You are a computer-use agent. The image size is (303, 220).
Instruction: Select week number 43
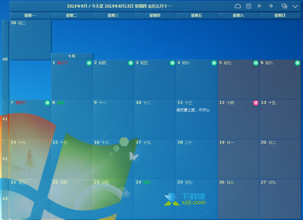[5, 198]
